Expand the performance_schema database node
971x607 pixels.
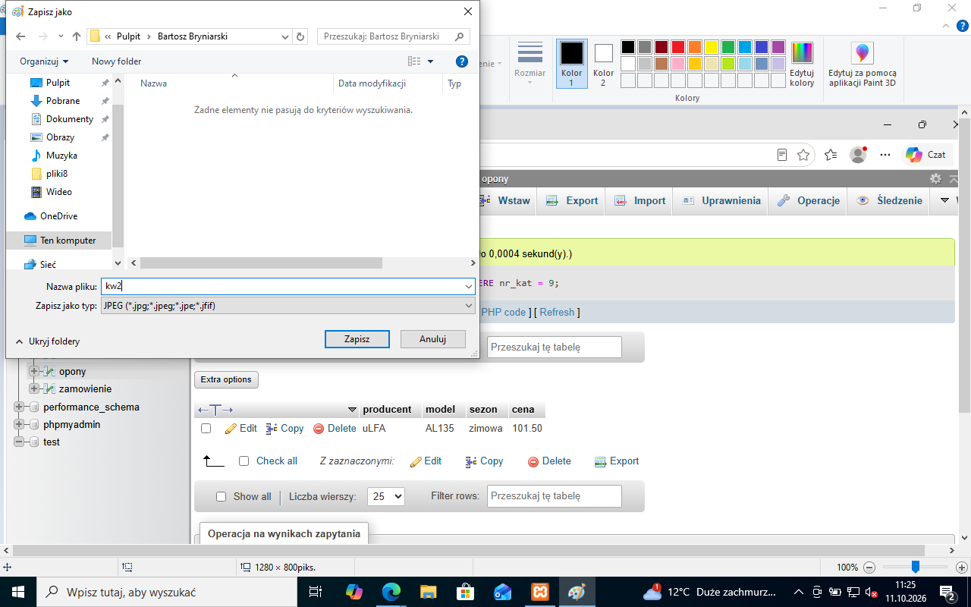[x=19, y=407]
